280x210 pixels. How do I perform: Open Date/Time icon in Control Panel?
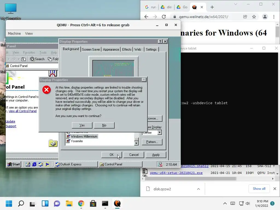53,73
